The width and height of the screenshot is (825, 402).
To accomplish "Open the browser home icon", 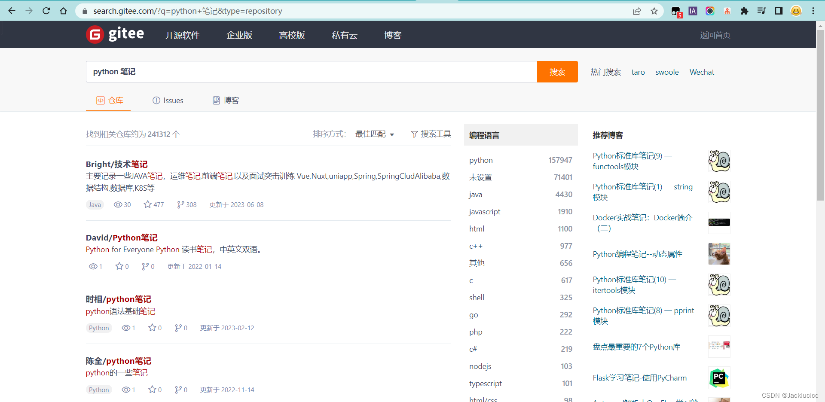I will (64, 11).
